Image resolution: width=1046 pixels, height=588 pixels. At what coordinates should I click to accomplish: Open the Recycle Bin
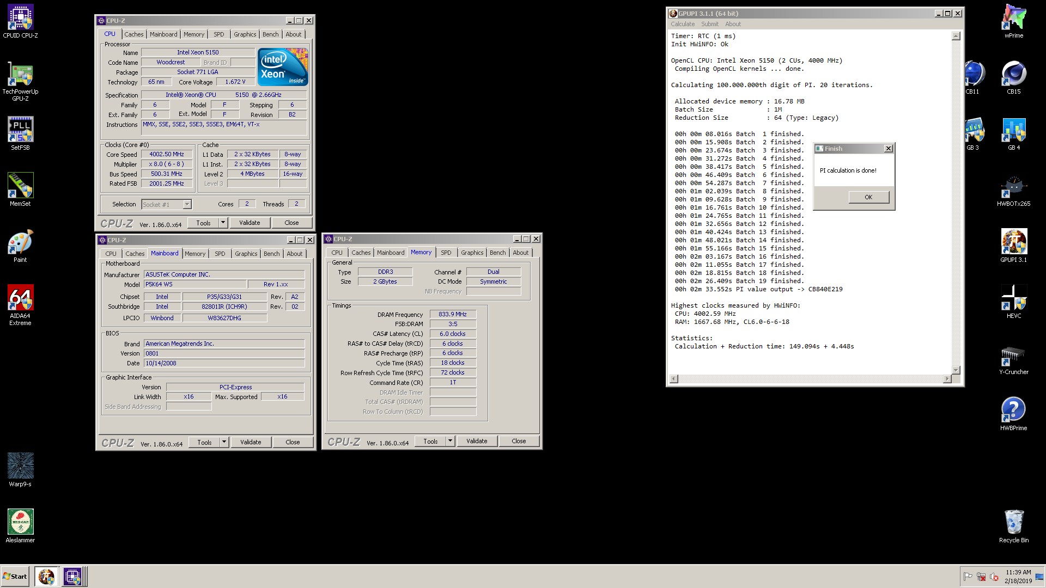click(x=1013, y=525)
